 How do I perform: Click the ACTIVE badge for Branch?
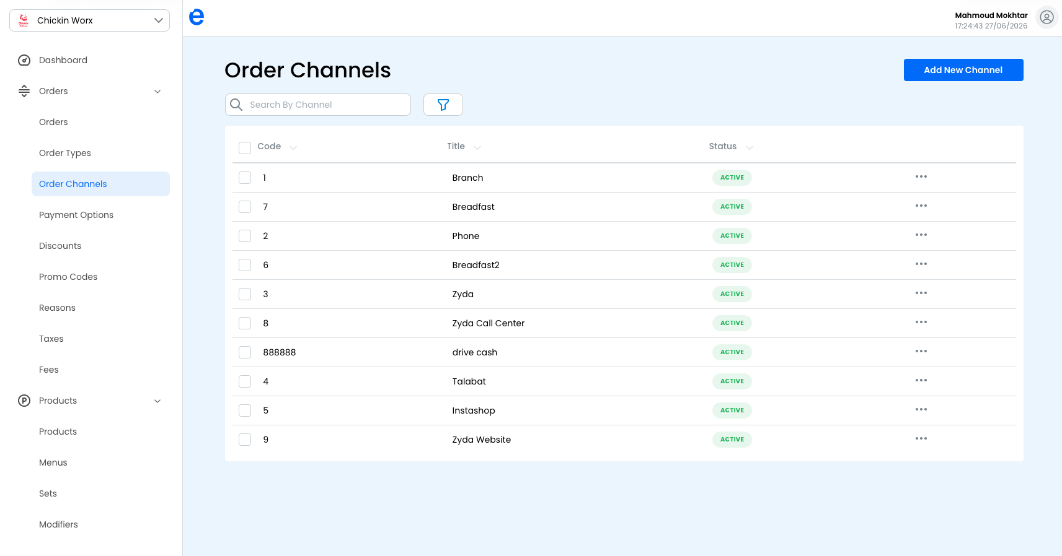732,178
